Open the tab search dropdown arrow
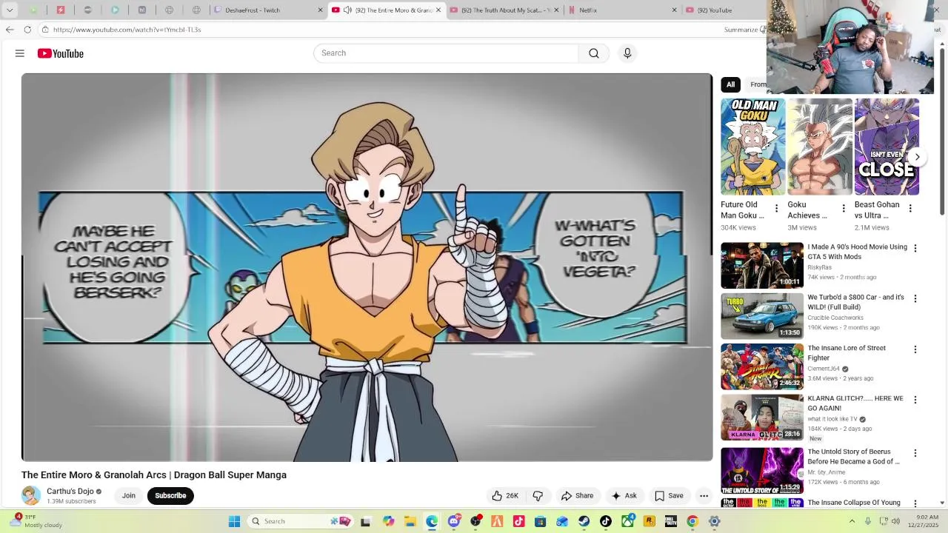The image size is (948, 533). (10, 10)
